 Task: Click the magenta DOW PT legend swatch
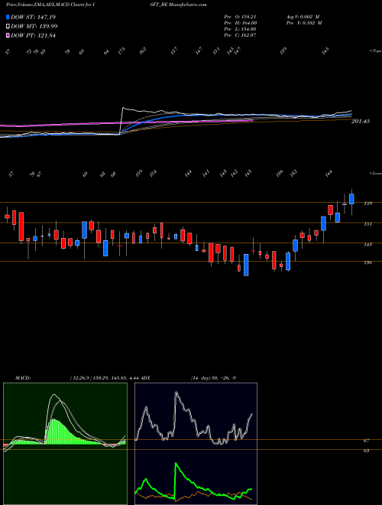pyautogui.click(x=8, y=35)
